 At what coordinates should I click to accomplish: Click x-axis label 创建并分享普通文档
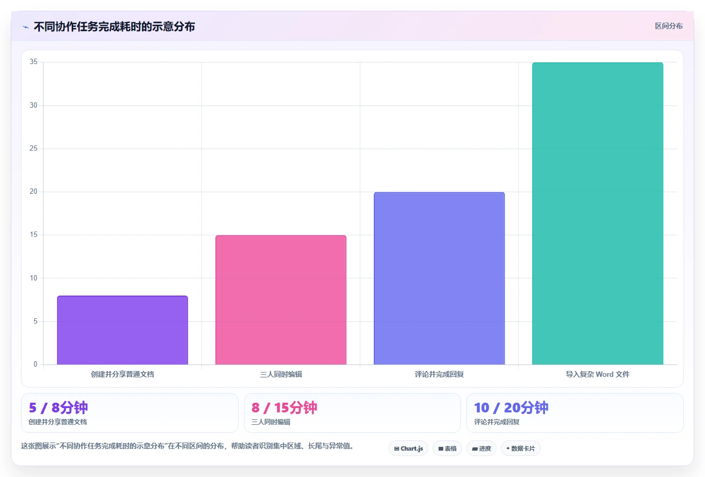click(122, 374)
